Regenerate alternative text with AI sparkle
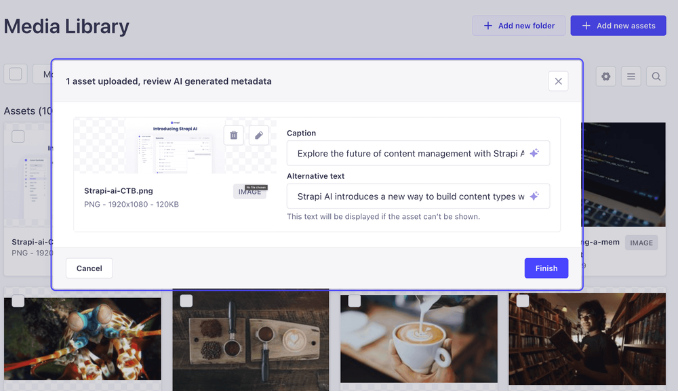 point(534,196)
